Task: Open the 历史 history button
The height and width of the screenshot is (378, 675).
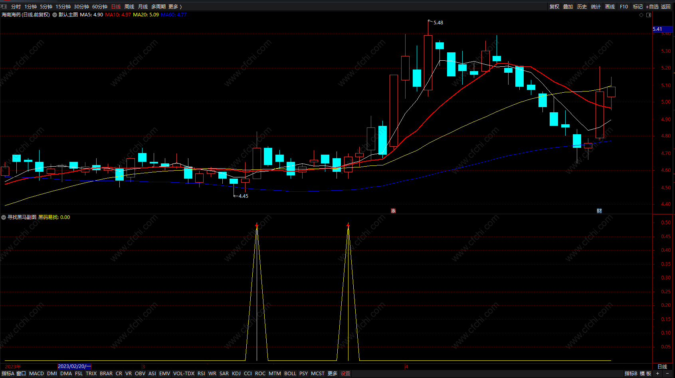Action: [582, 6]
